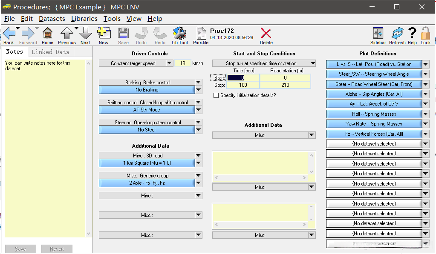Click the Redo toolbar icon
Image resolution: width=436 pixels, height=254 pixels.
(x=160, y=34)
